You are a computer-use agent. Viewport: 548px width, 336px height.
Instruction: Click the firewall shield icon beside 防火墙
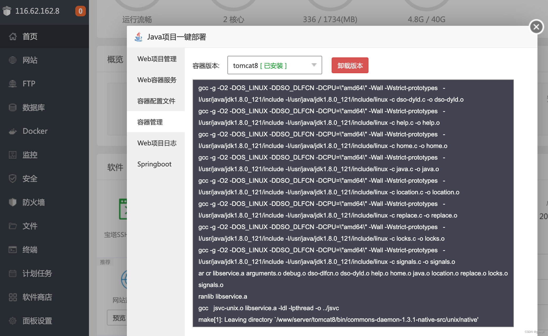13,202
